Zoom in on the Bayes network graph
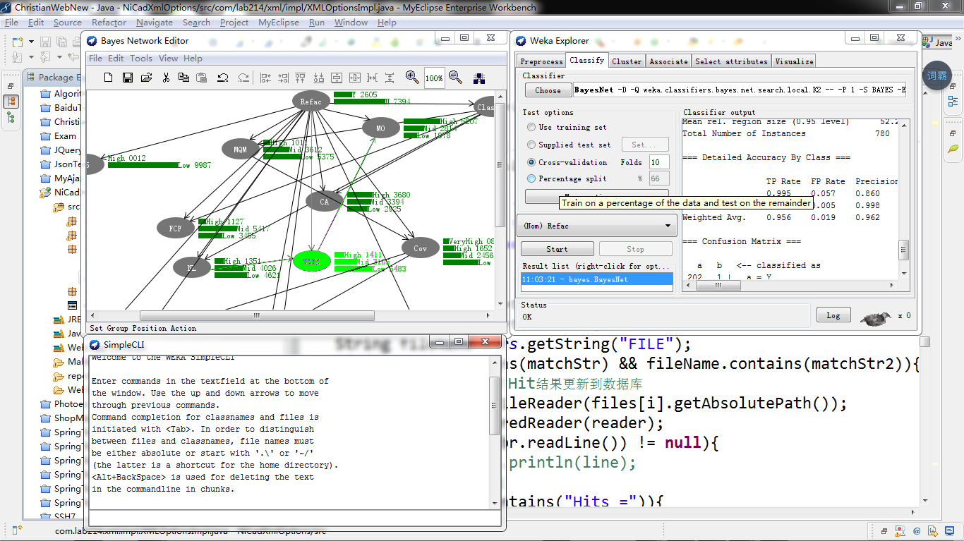 (x=412, y=78)
